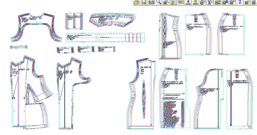
Task: Click the F5 toolbar icon
Action: click(x=254, y=2)
